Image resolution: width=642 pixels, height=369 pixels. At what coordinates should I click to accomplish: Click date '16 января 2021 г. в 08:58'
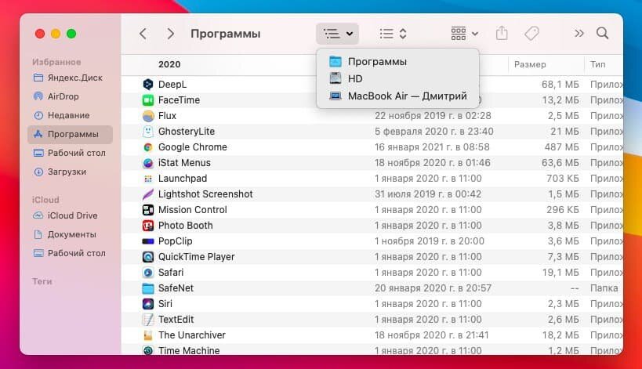(432, 147)
